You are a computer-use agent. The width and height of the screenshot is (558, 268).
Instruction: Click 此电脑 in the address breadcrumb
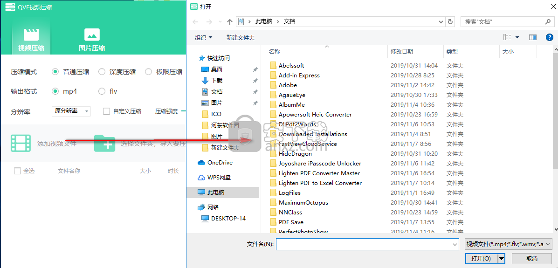pyautogui.click(x=264, y=21)
